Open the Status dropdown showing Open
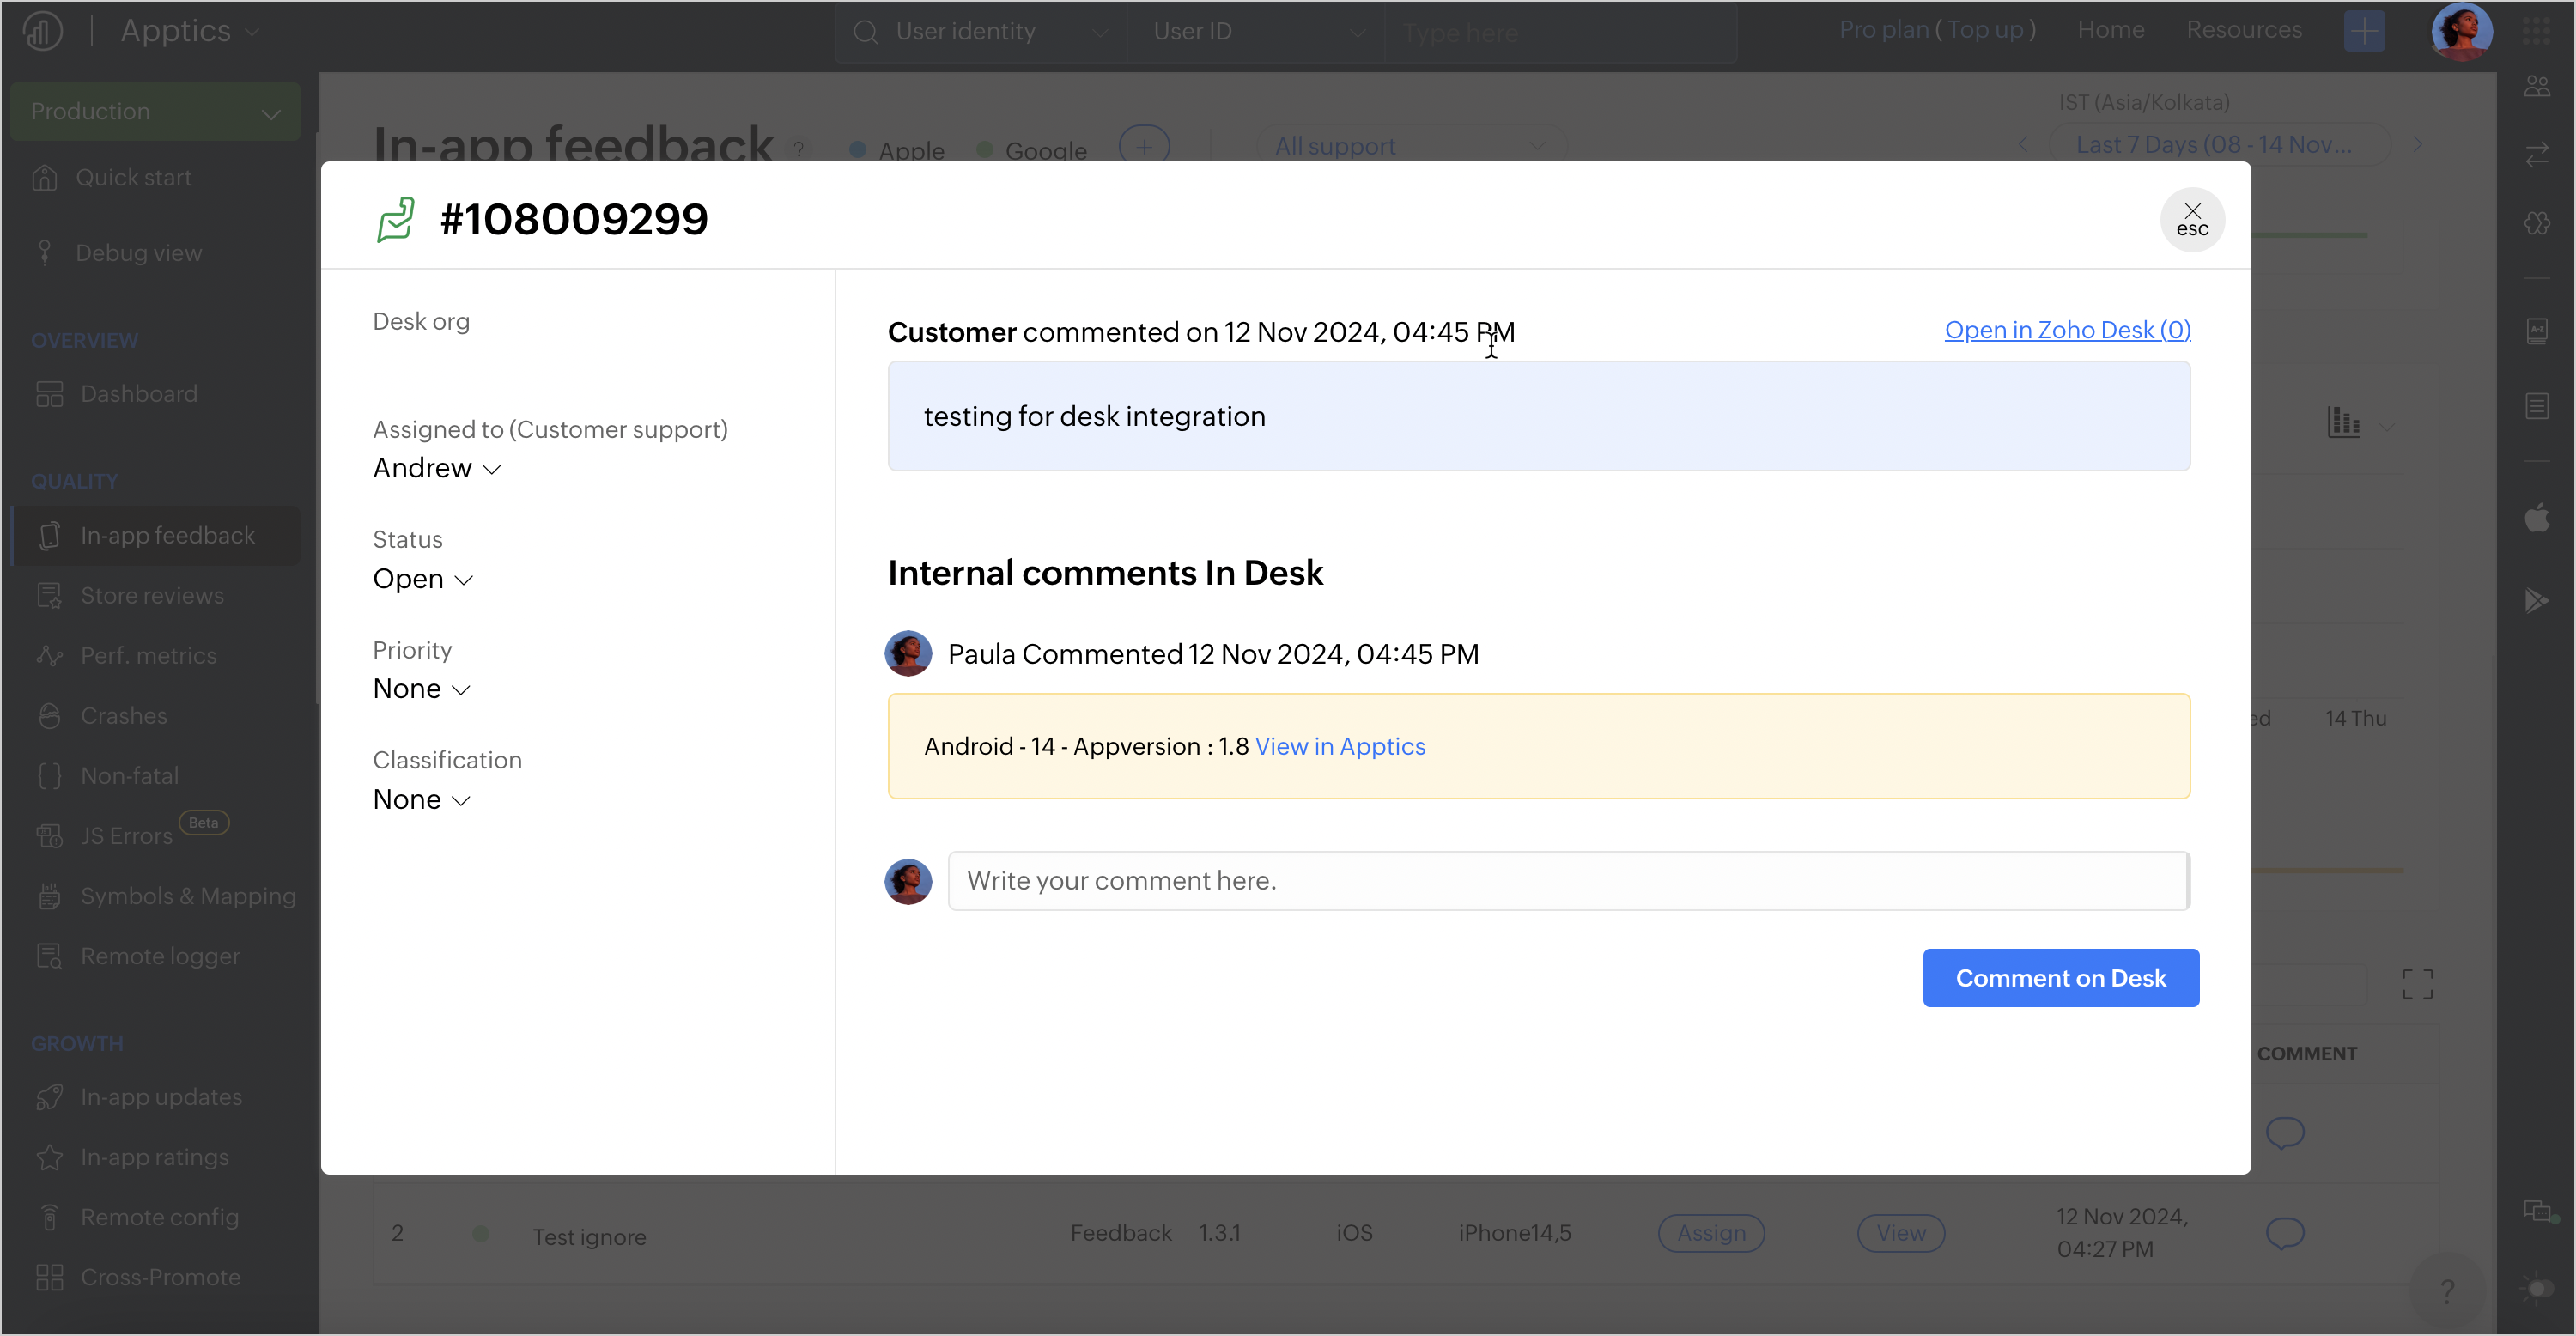 [422, 579]
